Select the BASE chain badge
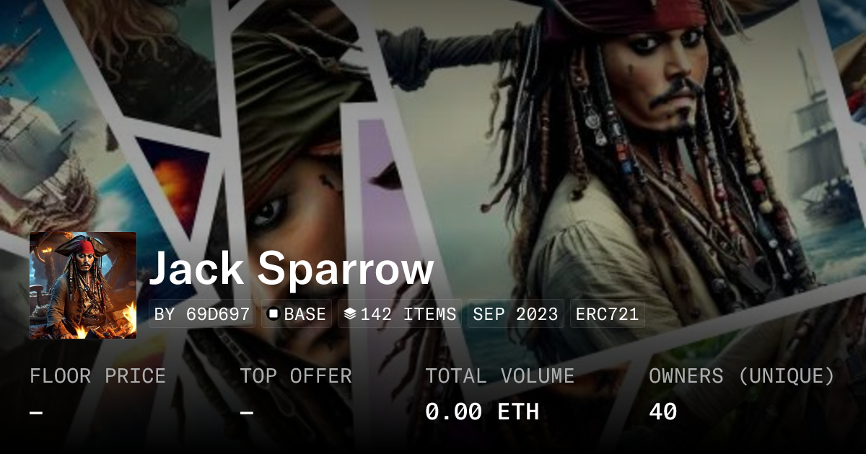The image size is (866, 454). (x=297, y=314)
